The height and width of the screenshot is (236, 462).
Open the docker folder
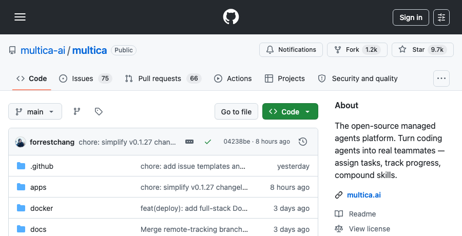[x=42, y=208]
